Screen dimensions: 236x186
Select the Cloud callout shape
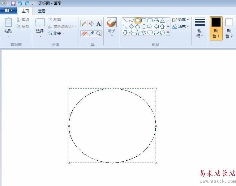click(162, 33)
